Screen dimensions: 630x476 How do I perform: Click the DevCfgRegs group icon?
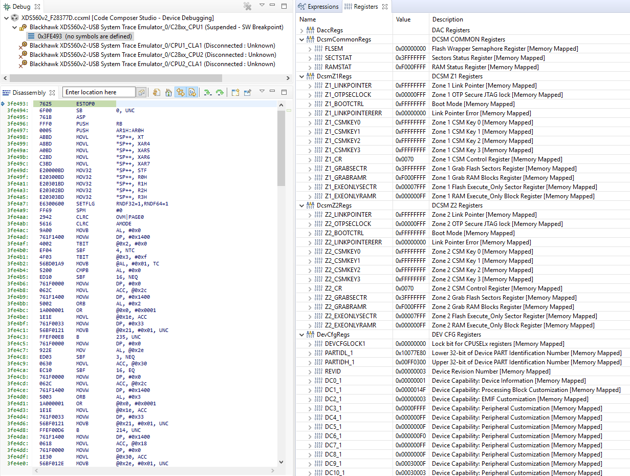[x=310, y=335]
